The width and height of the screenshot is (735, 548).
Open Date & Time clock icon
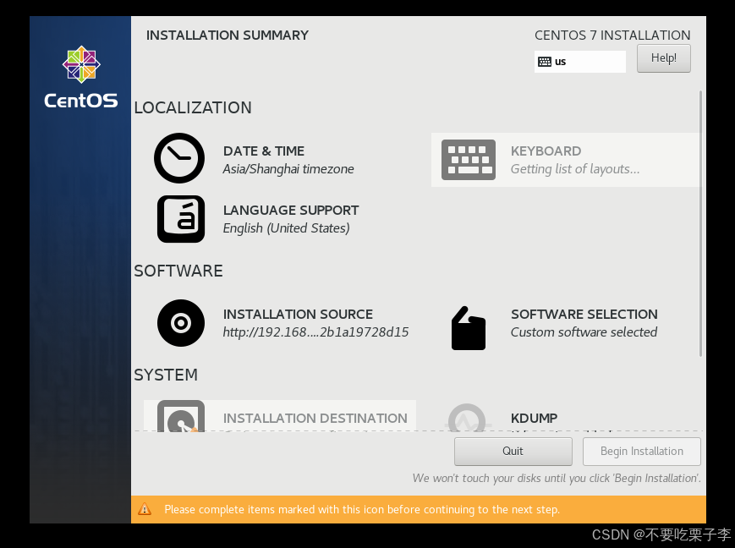coord(179,158)
